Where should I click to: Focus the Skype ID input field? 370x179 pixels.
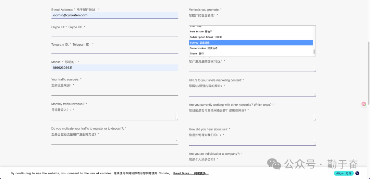pyautogui.click(x=115, y=33)
